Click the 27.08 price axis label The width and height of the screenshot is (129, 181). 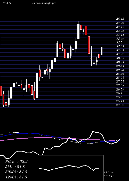tap(120, 85)
